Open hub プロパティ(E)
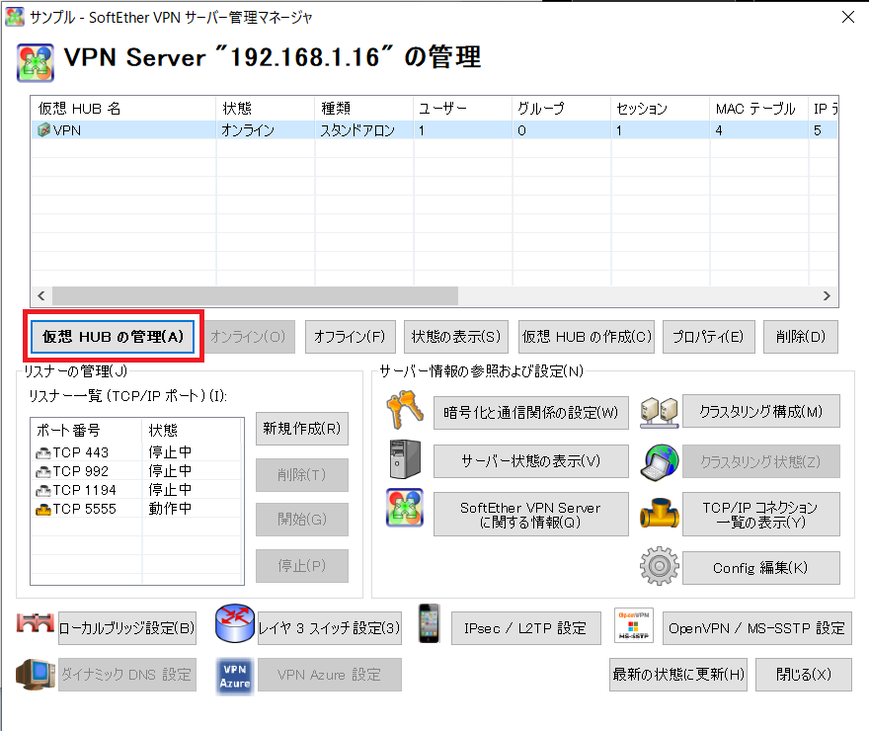Viewport: 869px width, 731px height. (x=709, y=337)
